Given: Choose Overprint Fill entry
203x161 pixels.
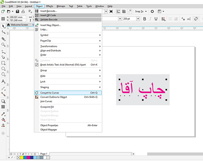Looking at the screenshot, I should (x=68, y=107).
